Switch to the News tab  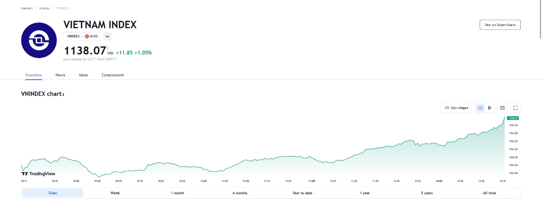(x=61, y=75)
